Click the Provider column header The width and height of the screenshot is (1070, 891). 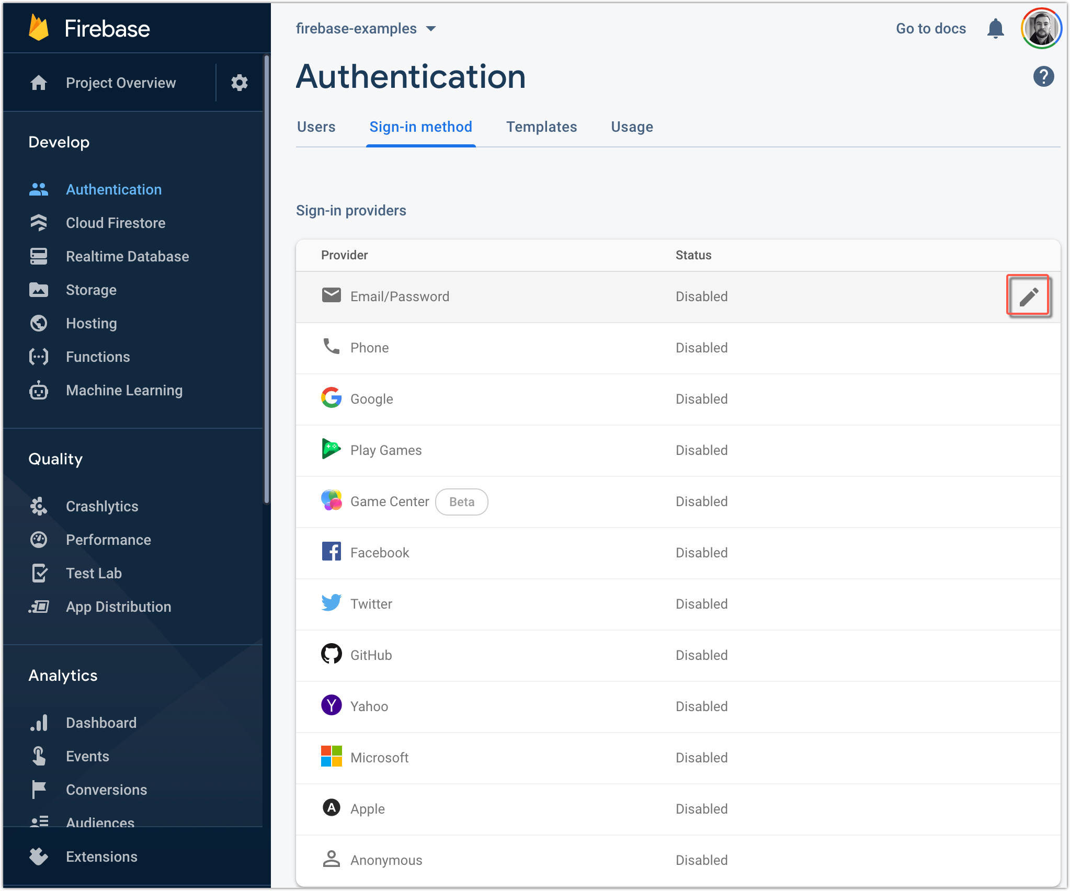345,255
